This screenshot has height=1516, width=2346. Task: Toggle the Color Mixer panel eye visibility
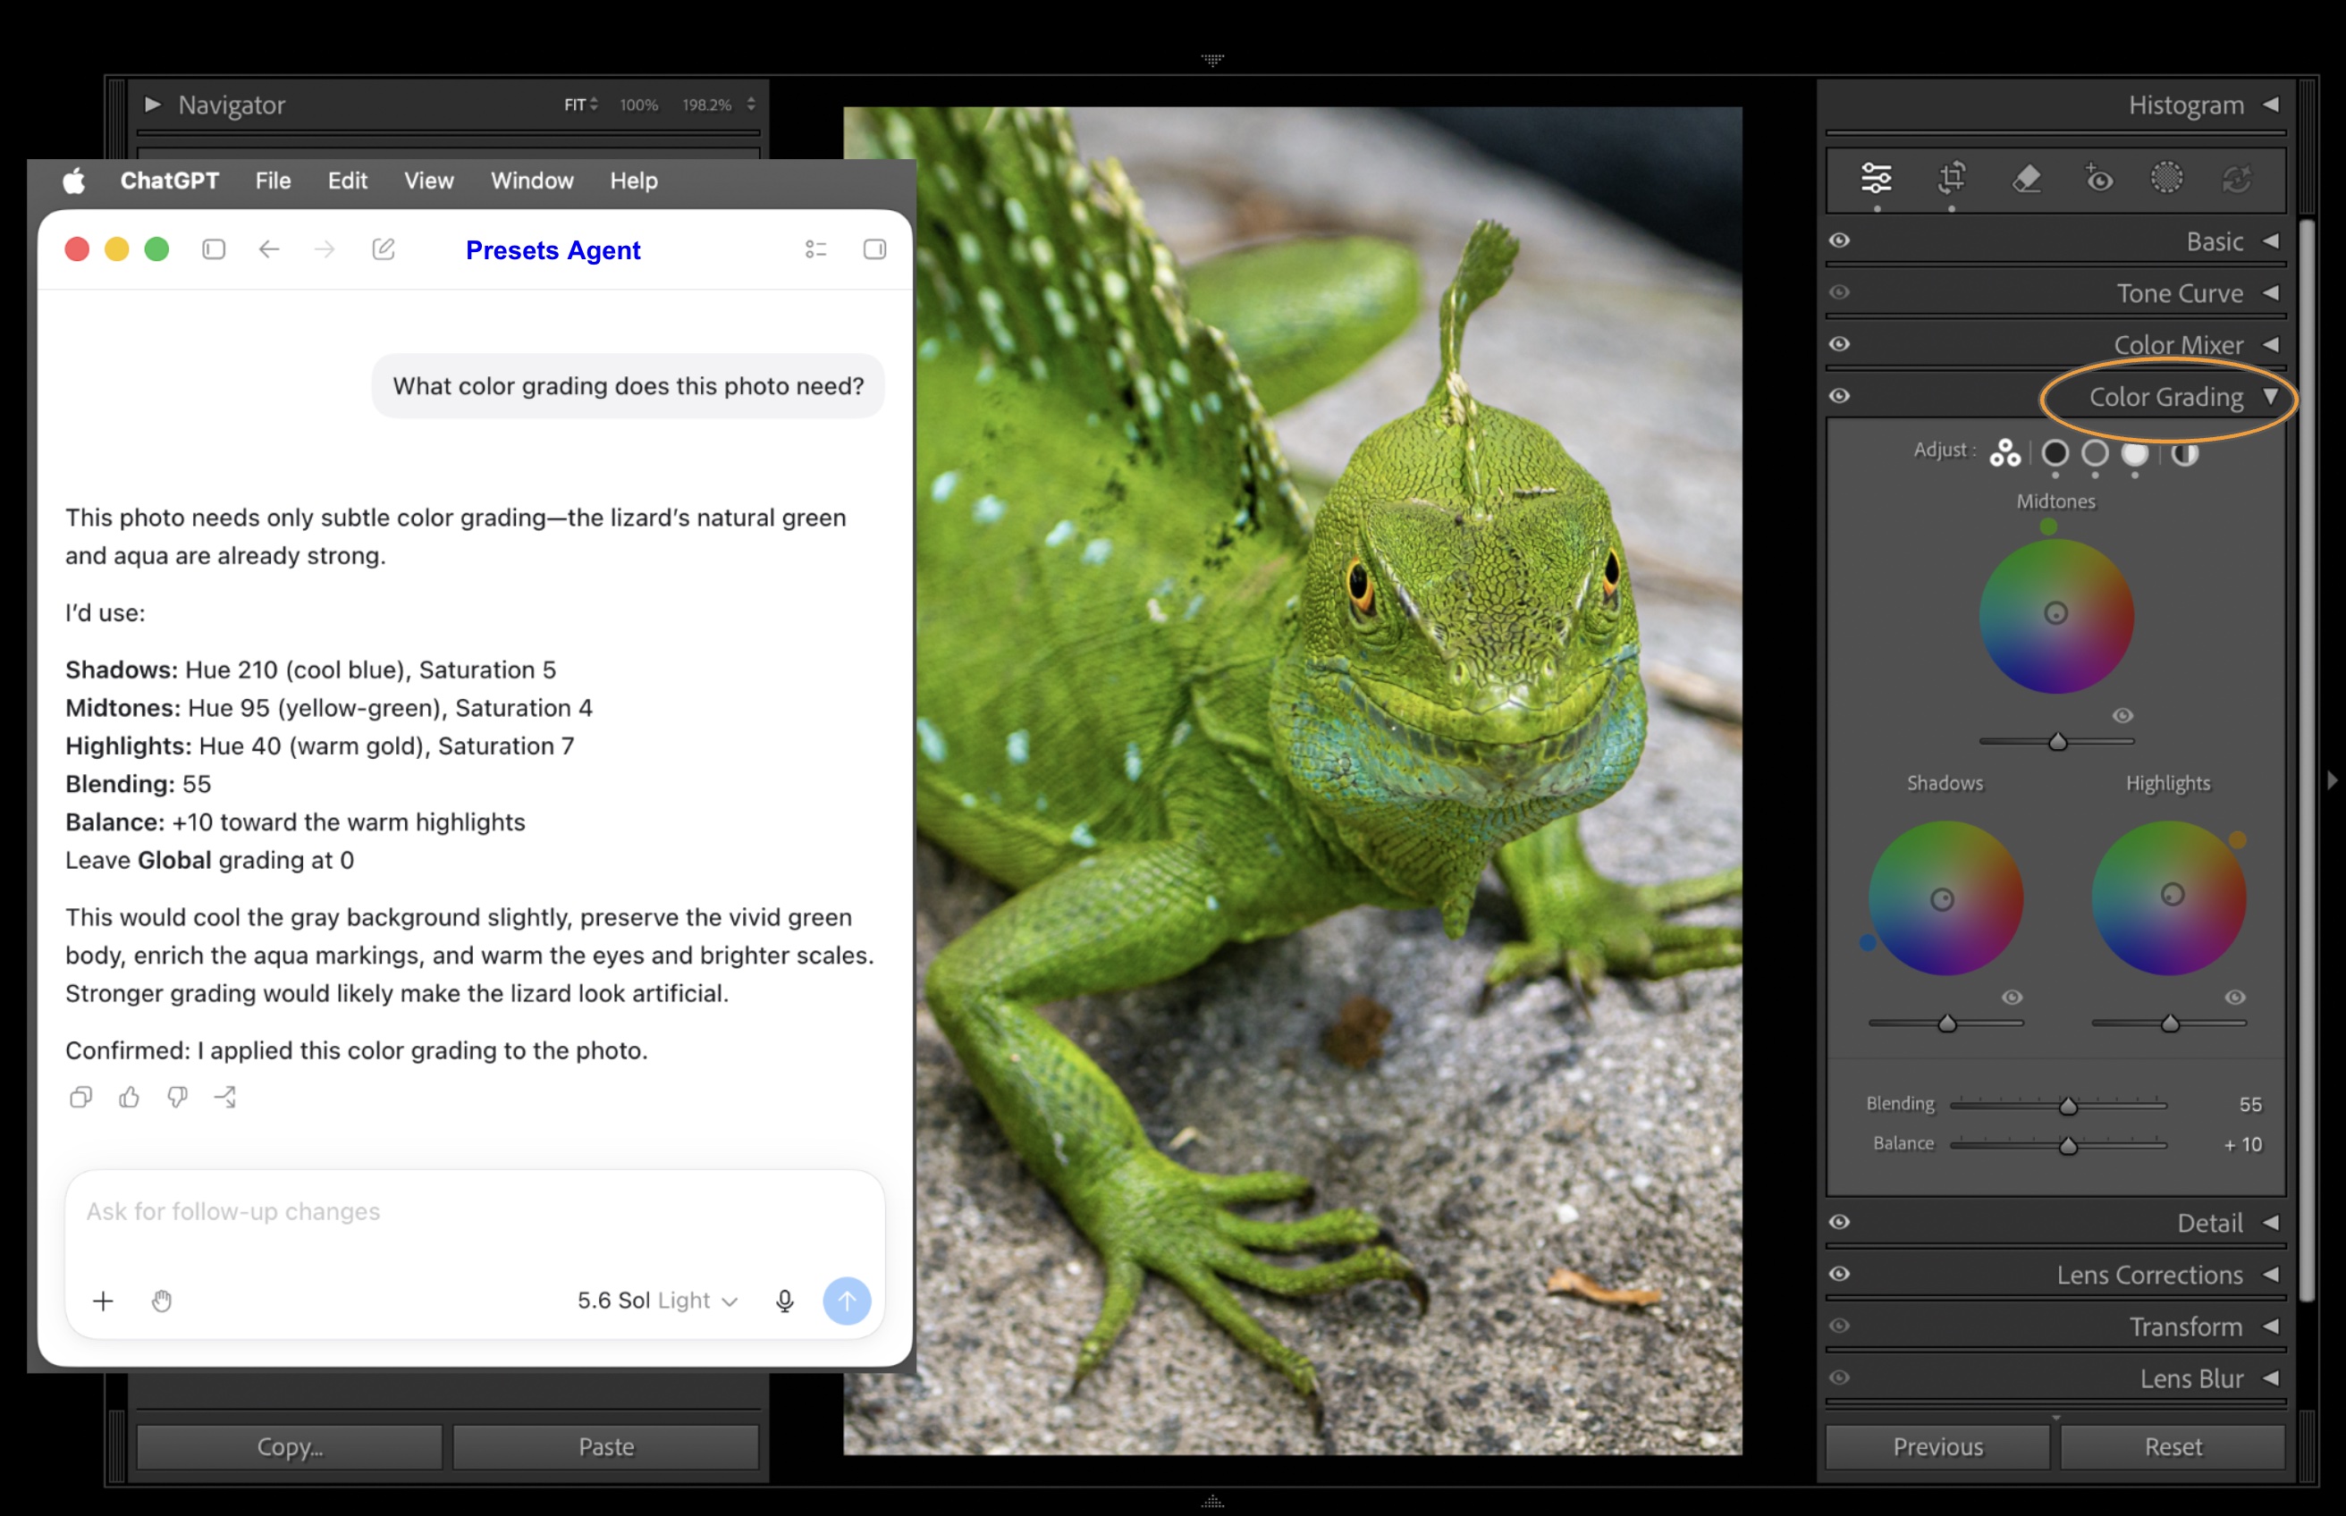coord(1839,343)
